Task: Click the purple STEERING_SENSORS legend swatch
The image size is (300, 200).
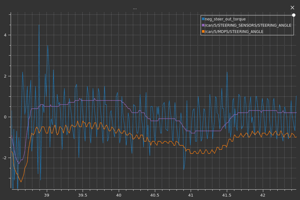Action: point(203,25)
